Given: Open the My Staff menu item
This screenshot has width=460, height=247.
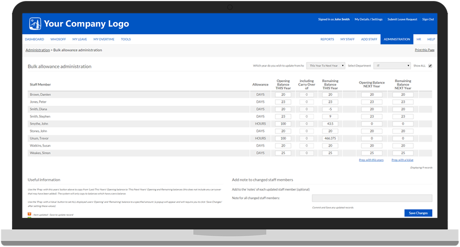Looking at the screenshot, I should pyautogui.click(x=347, y=40).
